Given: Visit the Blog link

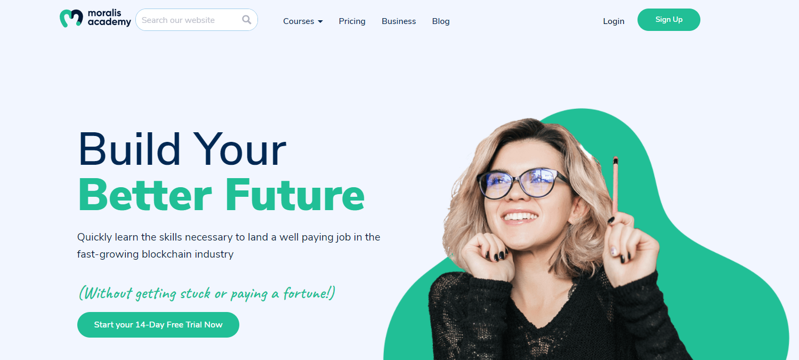Looking at the screenshot, I should pos(441,21).
